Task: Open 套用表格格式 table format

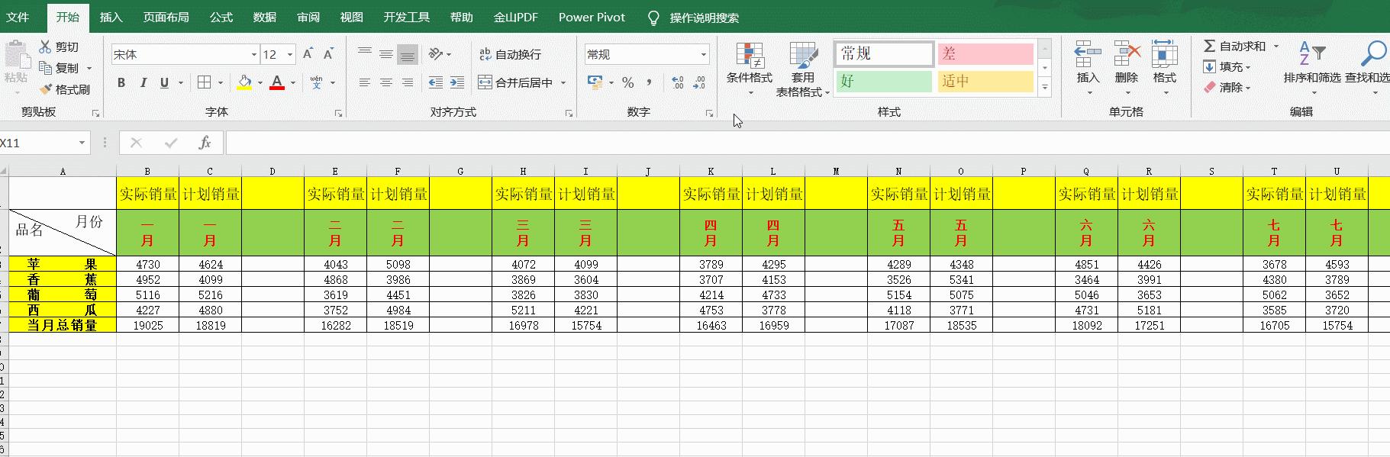Action: click(x=802, y=69)
